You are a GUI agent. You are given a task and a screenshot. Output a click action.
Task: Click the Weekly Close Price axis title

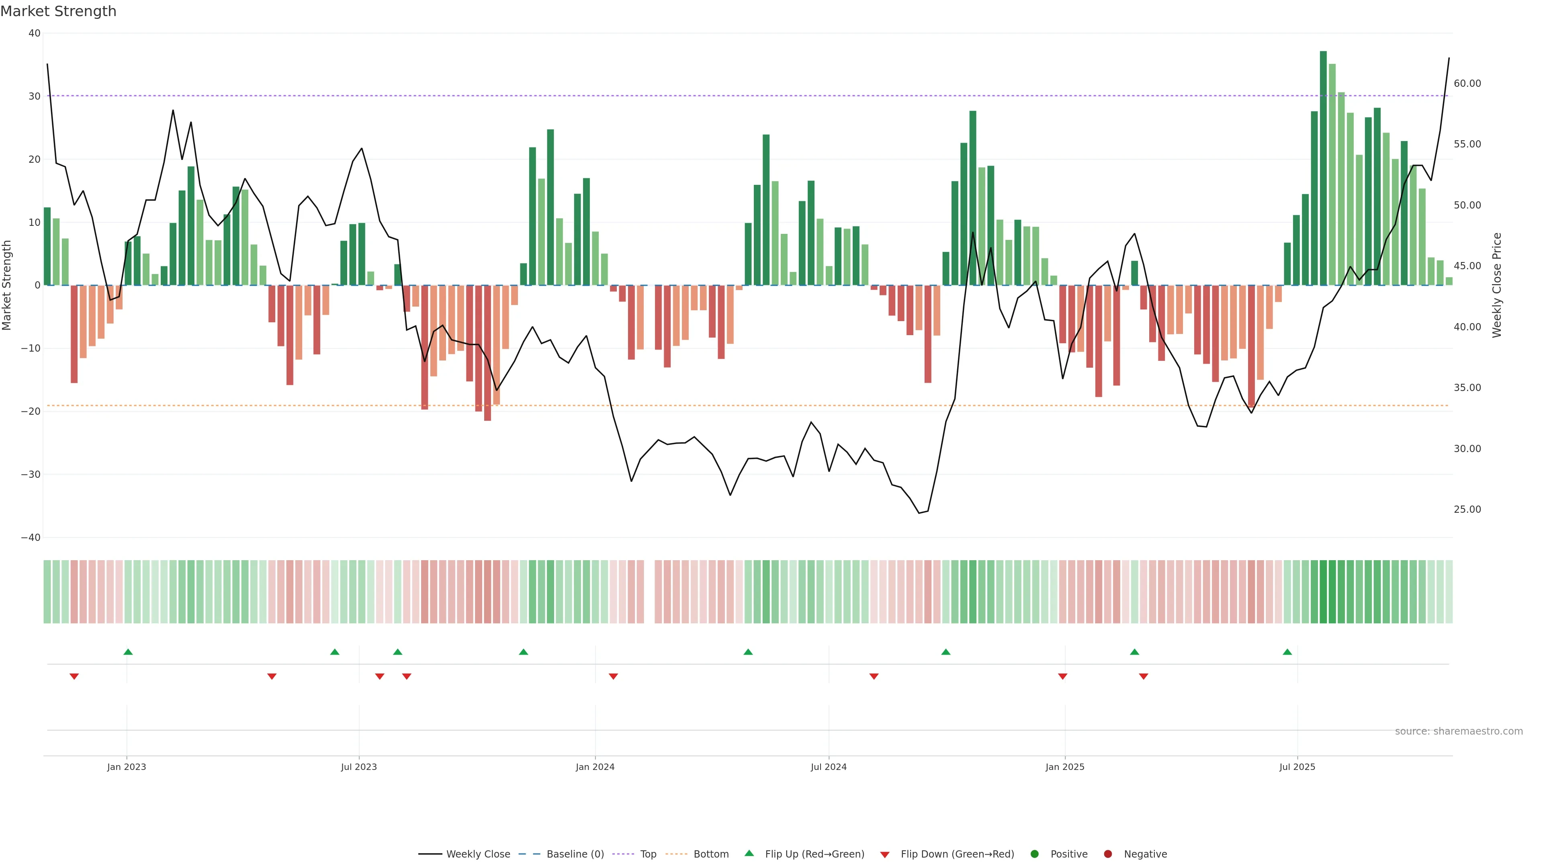tap(1497, 285)
